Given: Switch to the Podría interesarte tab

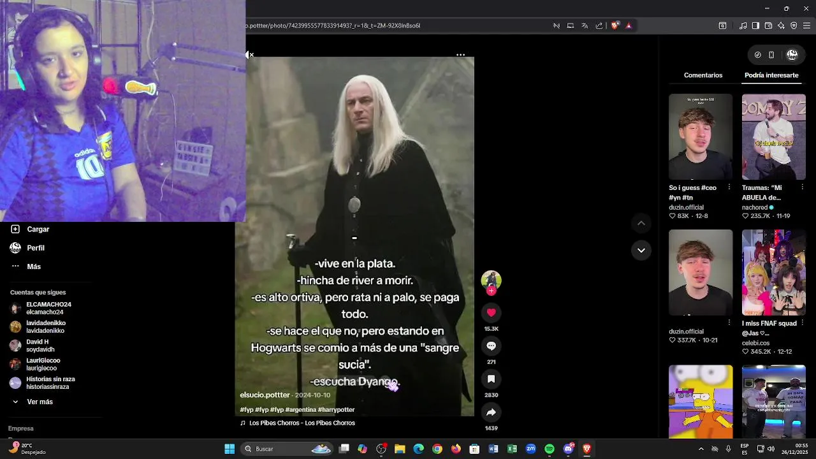Looking at the screenshot, I should click(x=771, y=75).
